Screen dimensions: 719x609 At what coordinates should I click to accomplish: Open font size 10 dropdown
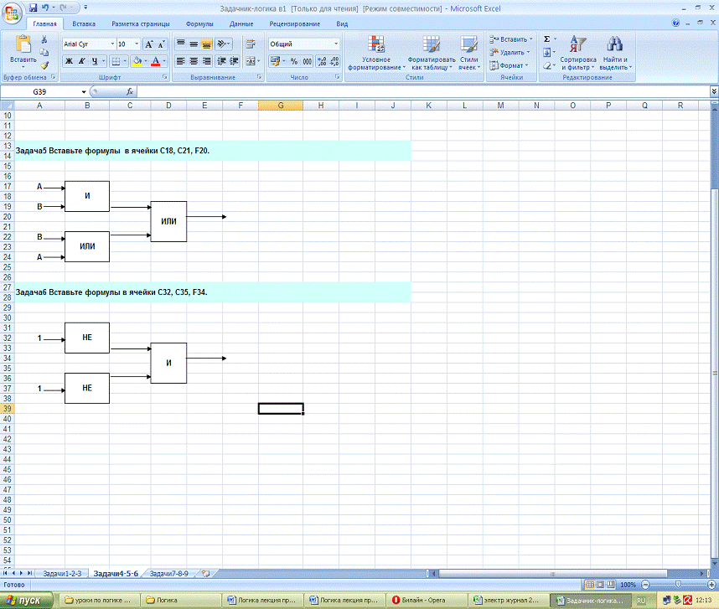click(137, 44)
